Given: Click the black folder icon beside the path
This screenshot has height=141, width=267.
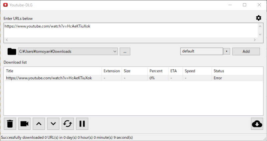Looking at the screenshot, I should pyautogui.click(x=12, y=52).
